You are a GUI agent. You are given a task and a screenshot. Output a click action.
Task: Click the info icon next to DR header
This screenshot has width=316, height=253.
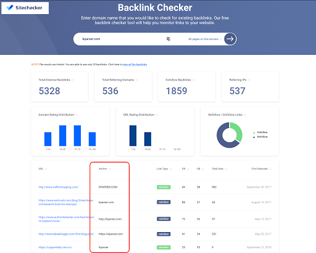tap(188, 169)
